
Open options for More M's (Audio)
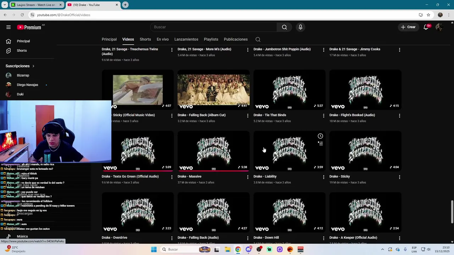(248, 50)
